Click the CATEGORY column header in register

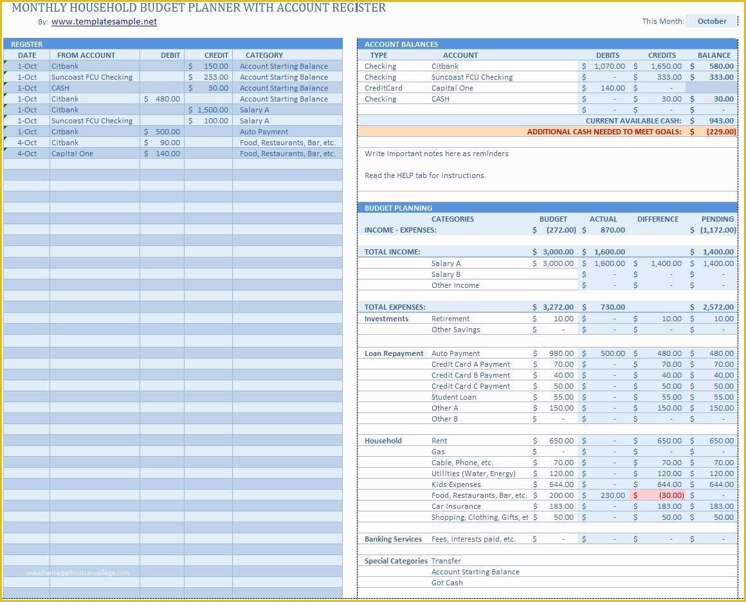coord(264,55)
